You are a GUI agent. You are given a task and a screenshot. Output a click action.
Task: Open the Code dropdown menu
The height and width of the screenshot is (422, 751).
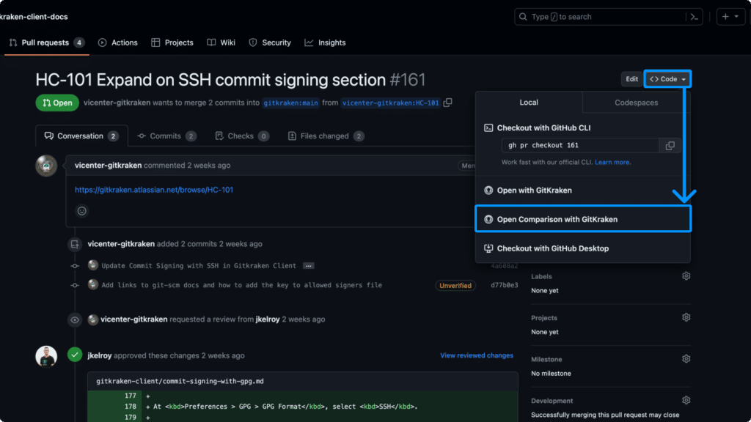point(667,78)
